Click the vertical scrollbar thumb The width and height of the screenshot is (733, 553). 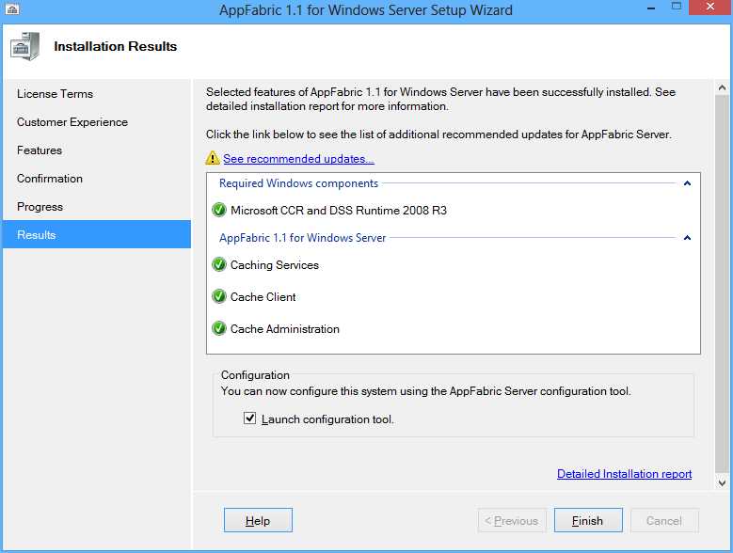722,284
